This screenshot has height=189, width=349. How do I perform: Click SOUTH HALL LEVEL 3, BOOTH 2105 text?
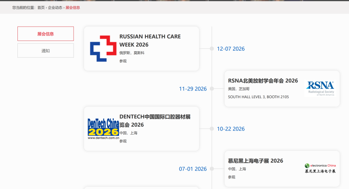click(x=258, y=97)
